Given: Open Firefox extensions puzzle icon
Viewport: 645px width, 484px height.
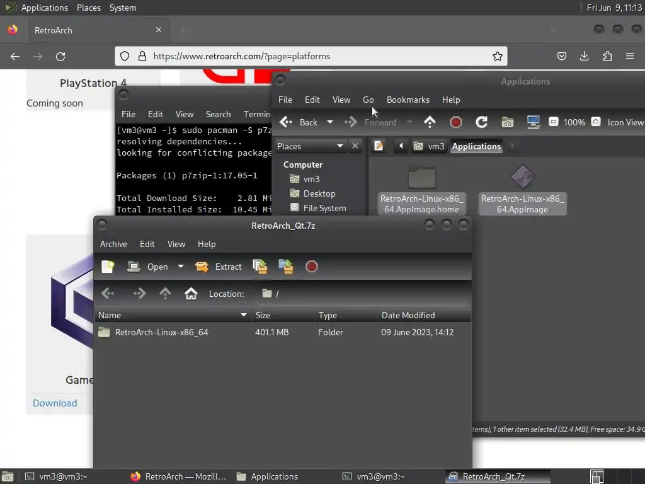Looking at the screenshot, I should [x=607, y=56].
